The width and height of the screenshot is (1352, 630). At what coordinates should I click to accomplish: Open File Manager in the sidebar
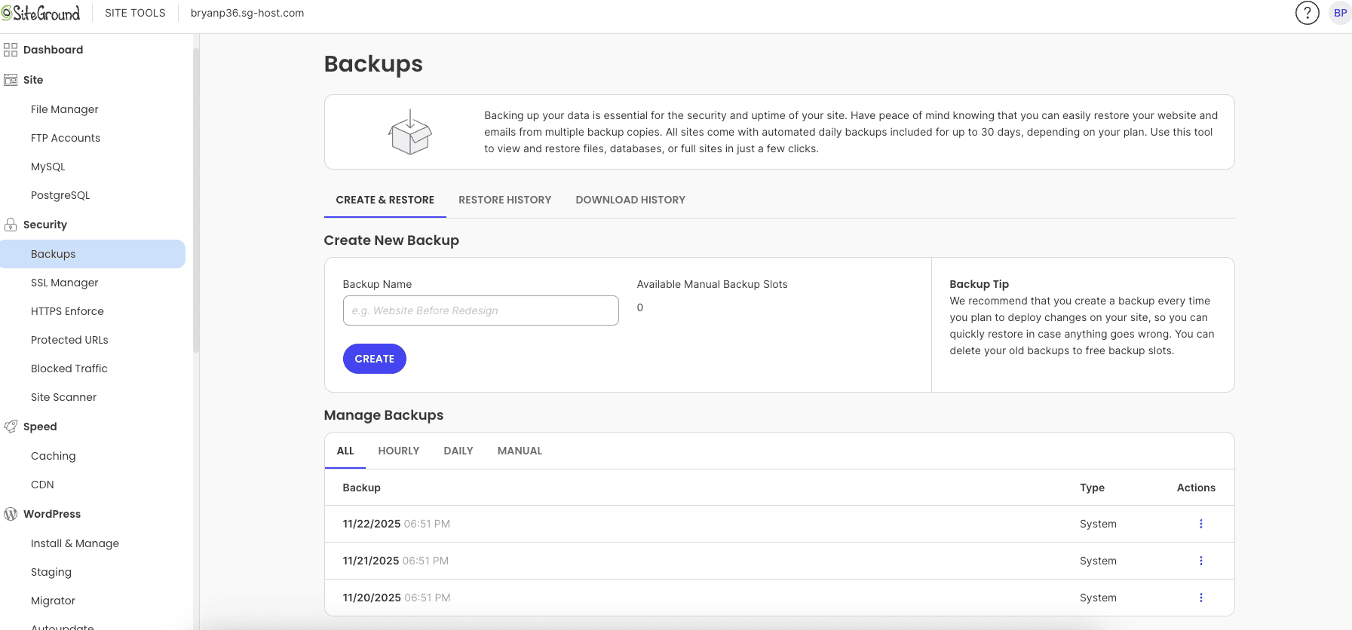click(x=65, y=109)
